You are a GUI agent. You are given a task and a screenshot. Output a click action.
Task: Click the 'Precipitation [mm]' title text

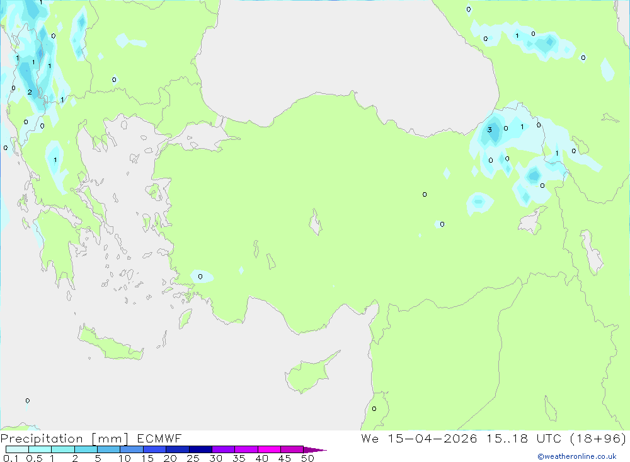[64, 439]
